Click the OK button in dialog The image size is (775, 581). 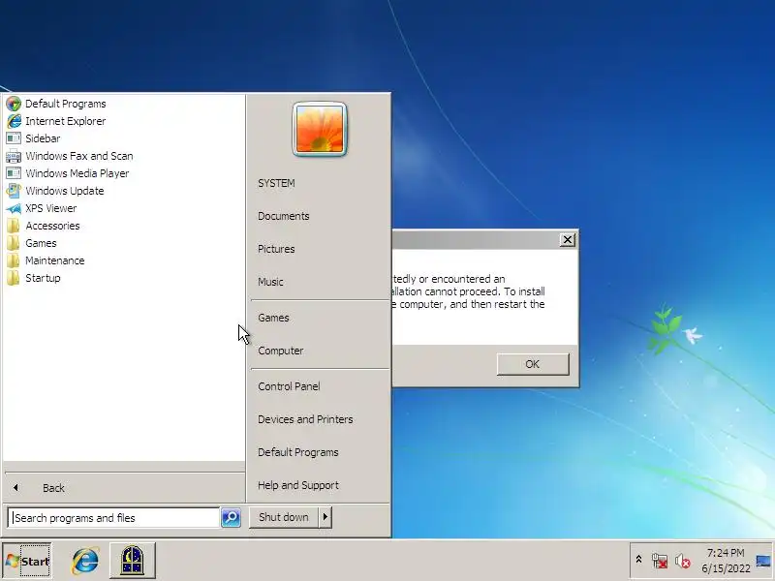click(533, 364)
